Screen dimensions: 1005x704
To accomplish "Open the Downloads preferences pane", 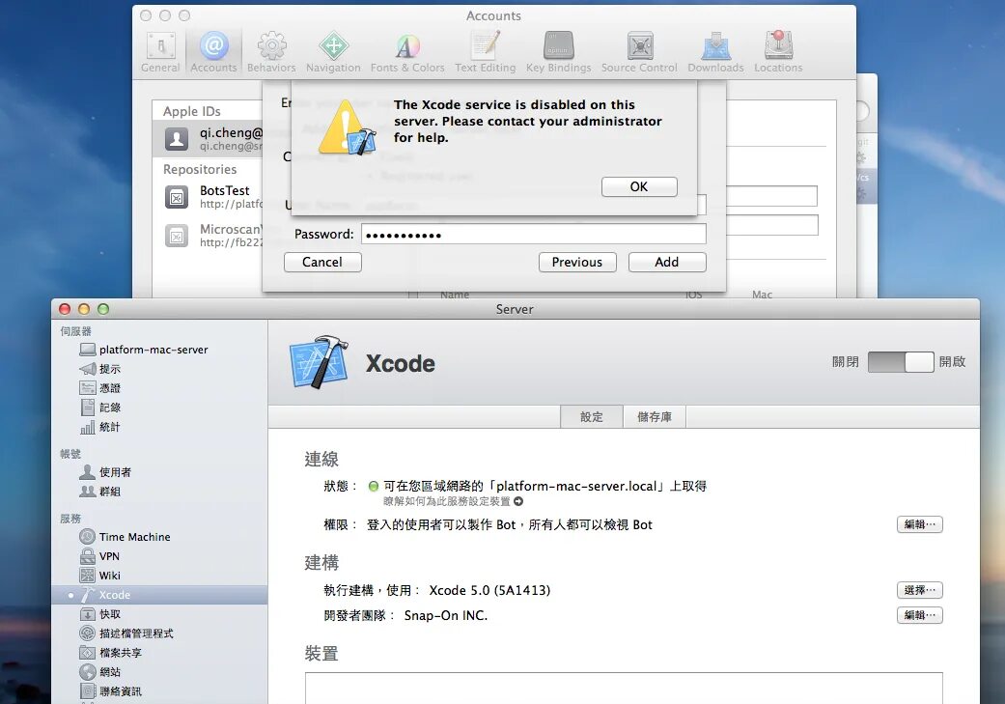I will 716,52.
